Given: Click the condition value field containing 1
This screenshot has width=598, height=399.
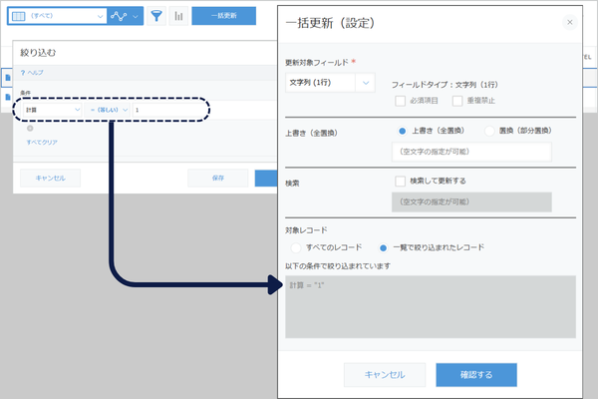Looking at the screenshot, I should click(169, 110).
